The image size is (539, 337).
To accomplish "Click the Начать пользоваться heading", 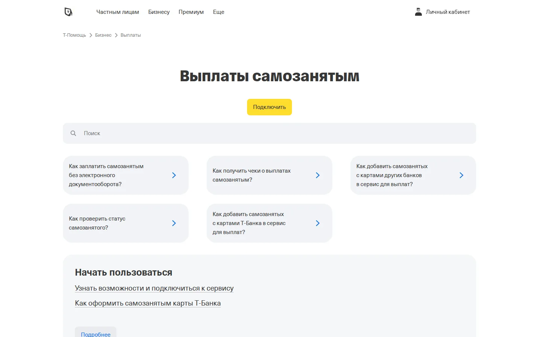I will [124, 272].
